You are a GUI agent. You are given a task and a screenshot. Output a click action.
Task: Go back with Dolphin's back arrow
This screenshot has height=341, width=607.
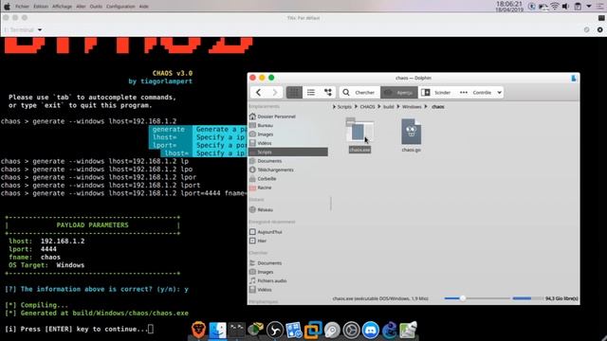259,93
